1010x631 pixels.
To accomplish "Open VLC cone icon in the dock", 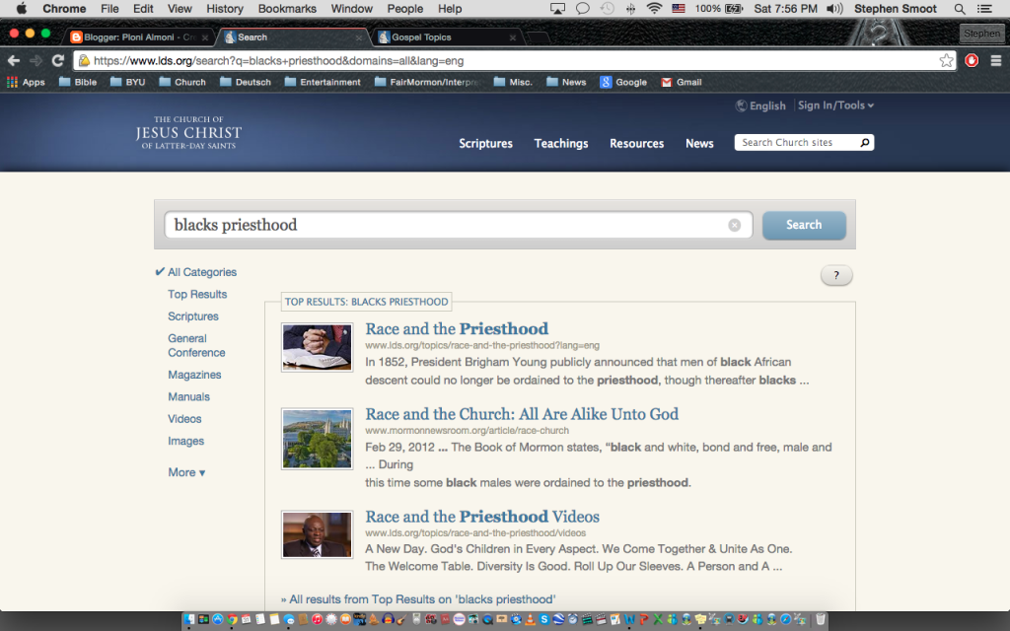I will point(530,619).
